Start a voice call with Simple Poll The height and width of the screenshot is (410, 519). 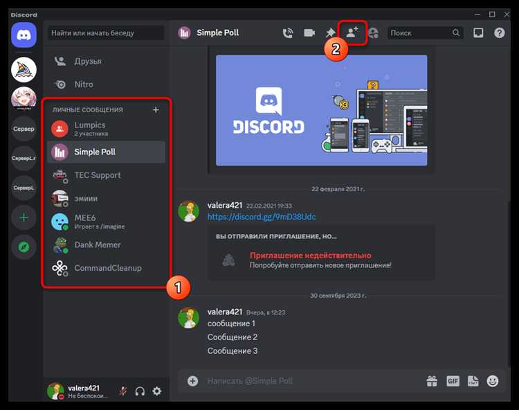pyautogui.click(x=288, y=33)
